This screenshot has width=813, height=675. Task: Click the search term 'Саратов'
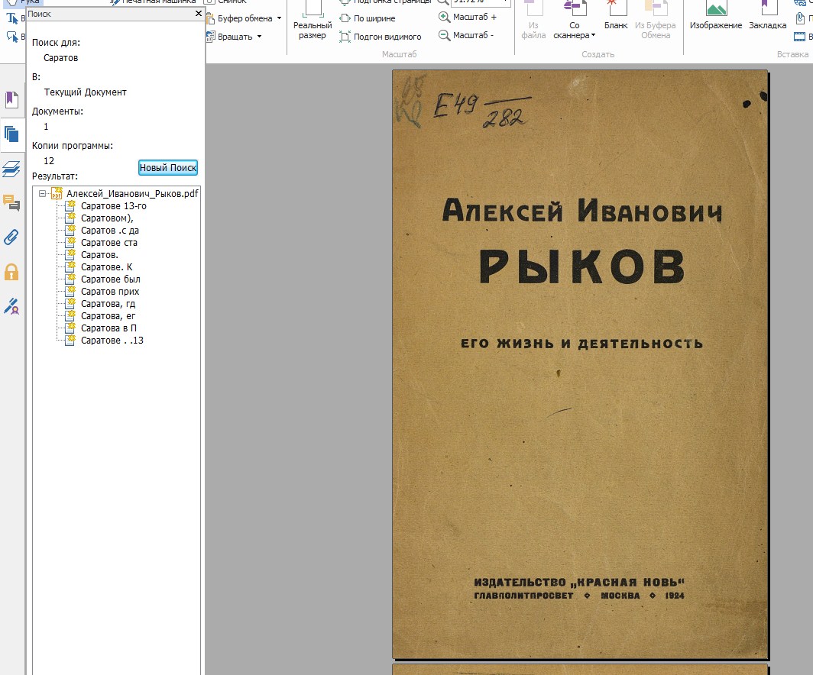pos(60,58)
